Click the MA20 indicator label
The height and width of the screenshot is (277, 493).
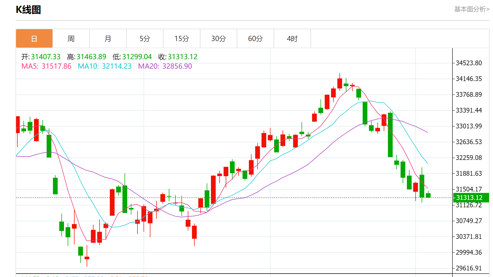(165, 66)
